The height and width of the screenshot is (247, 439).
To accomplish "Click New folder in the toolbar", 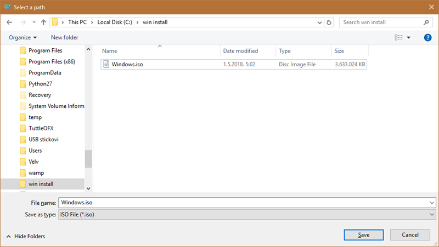I will (x=64, y=37).
